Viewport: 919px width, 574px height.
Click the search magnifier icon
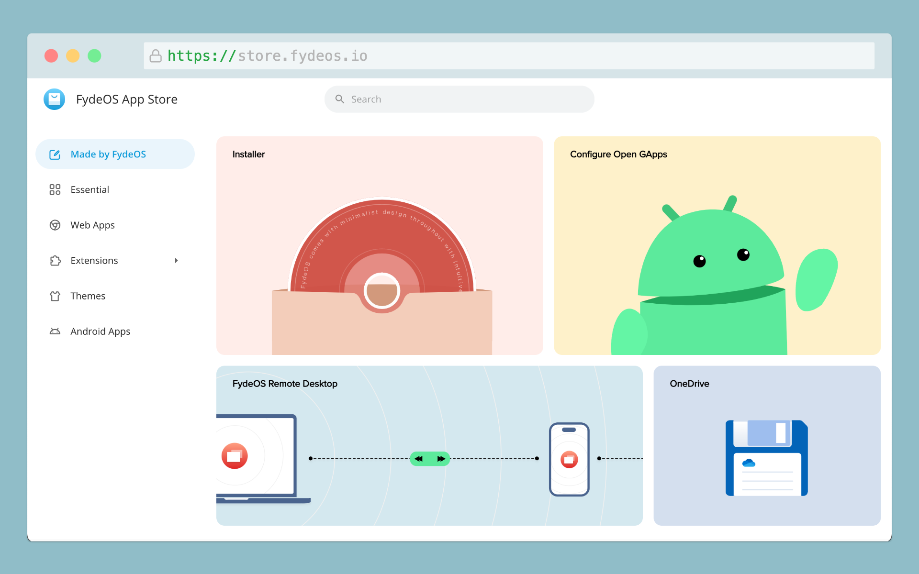340,99
